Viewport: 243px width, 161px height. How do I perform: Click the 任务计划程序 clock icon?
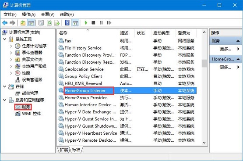pyautogui.click(x=18, y=46)
